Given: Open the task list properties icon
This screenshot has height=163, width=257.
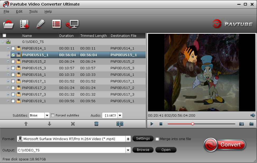Looking at the screenshot, I should pyautogui.click(x=56, y=24).
